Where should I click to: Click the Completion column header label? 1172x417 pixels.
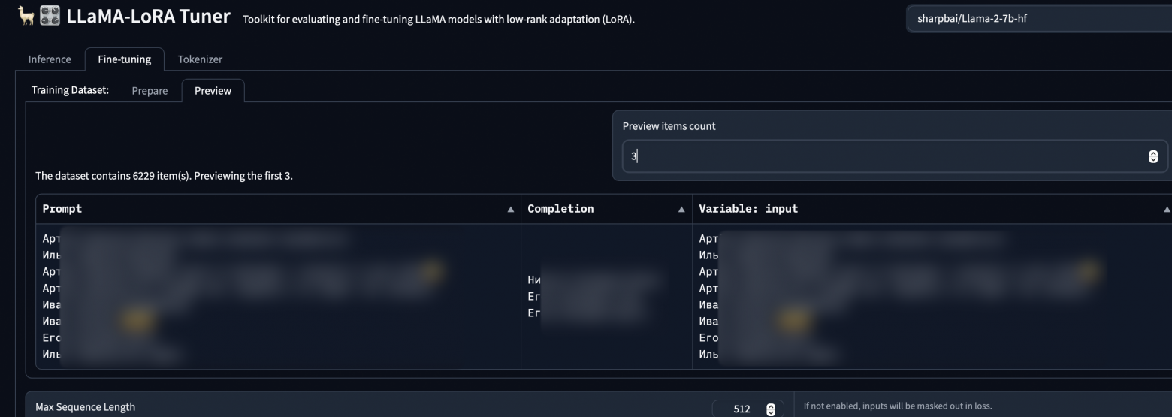click(560, 209)
